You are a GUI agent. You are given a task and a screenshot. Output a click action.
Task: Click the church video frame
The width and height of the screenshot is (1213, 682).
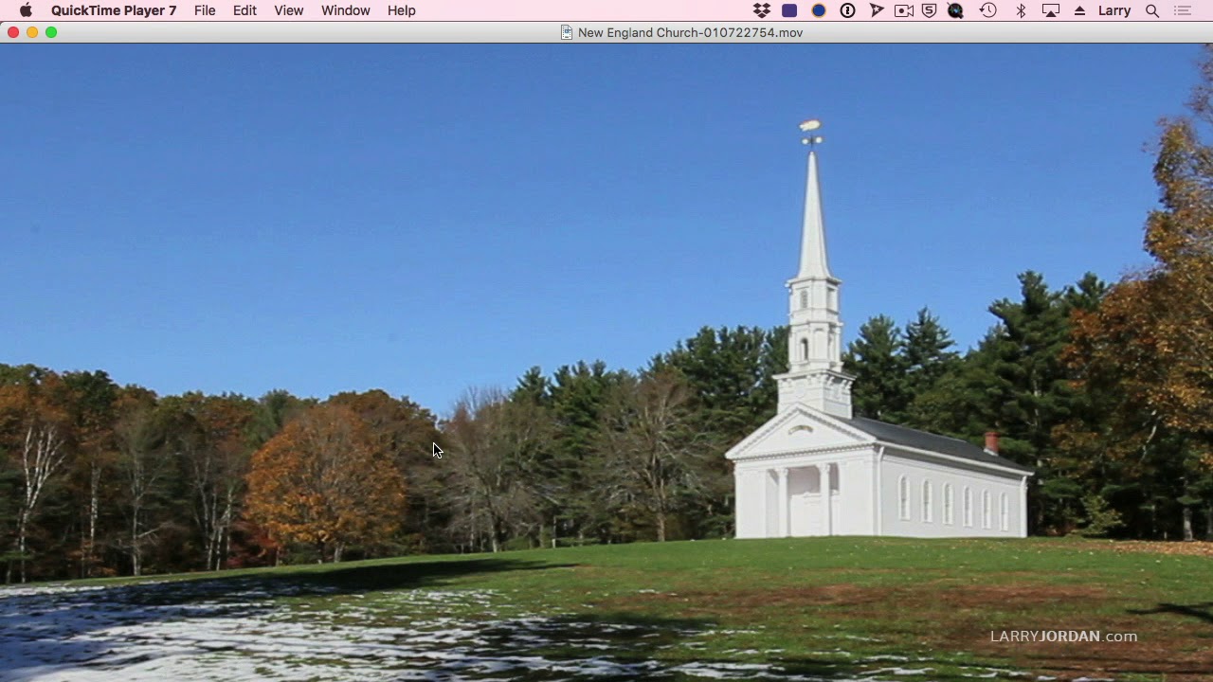coord(606,363)
